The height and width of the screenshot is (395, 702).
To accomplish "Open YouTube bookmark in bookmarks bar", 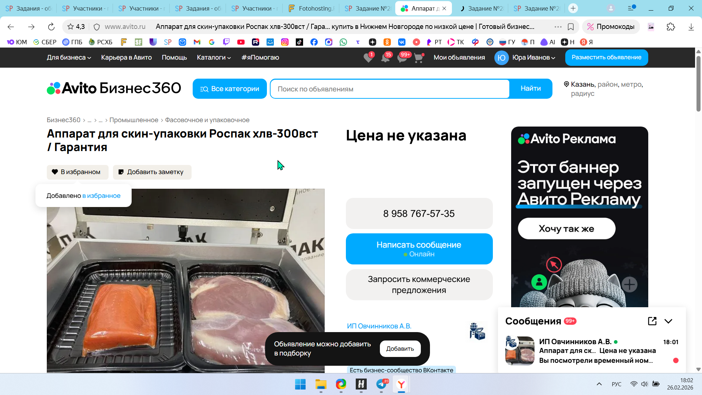I will click(x=241, y=42).
